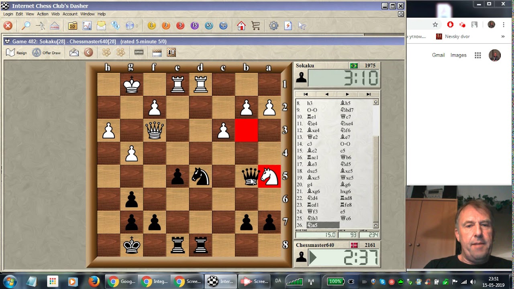Image resolution: width=514 pixels, height=289 pixels.
Task: Click the first cookie-cluster icon in game toolbar
Action: pyautogui.click(x=106, y=53)
